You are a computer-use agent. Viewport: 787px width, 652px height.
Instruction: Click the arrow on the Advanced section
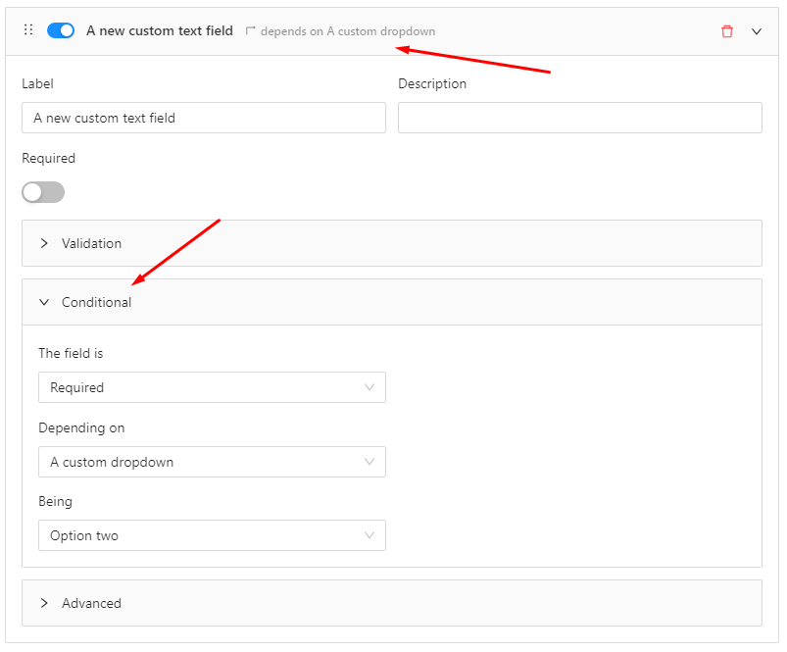tap(44, 603)
